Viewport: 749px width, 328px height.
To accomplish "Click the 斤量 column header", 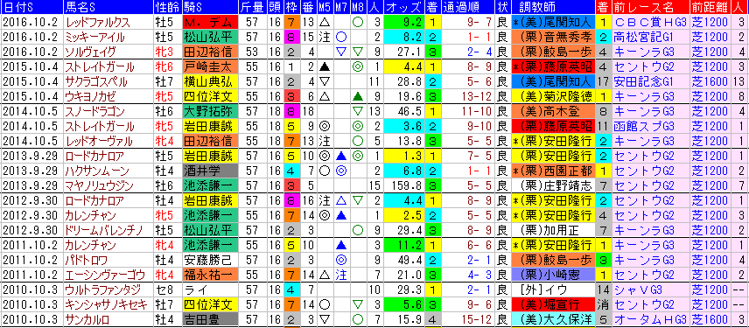I will tap(253, 8).
